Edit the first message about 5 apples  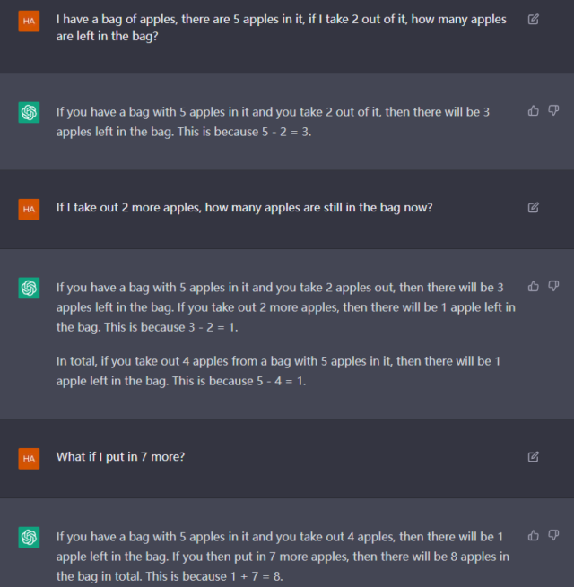point(534,20)
